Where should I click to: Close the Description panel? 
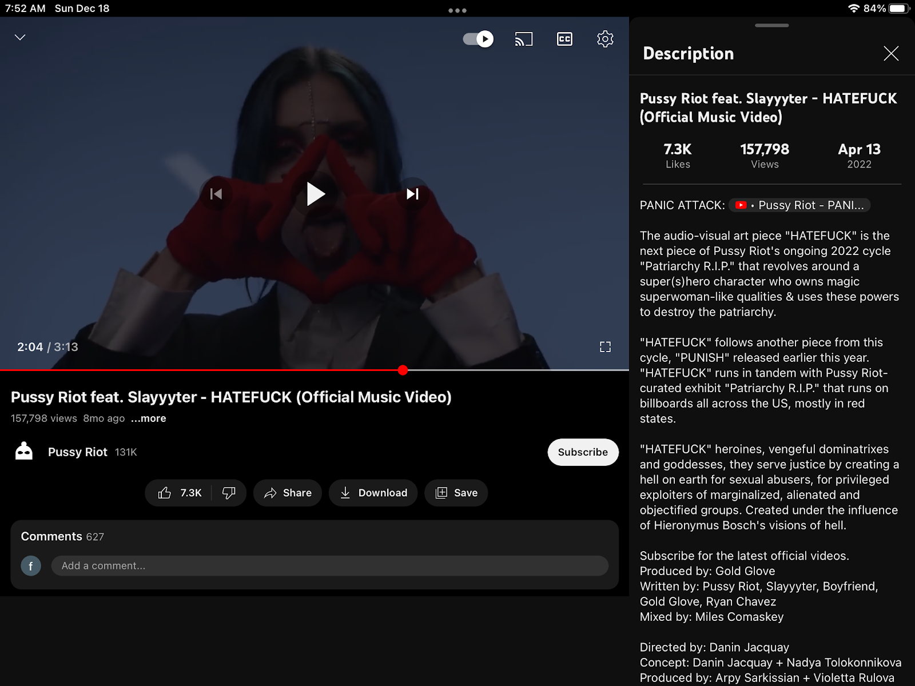point(891,54)
